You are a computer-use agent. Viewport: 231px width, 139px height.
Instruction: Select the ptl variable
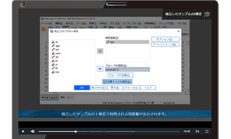pos(55,57)
